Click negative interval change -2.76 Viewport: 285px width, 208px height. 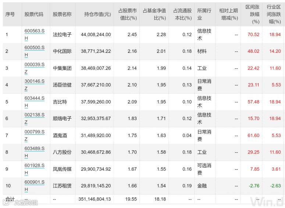254,186
